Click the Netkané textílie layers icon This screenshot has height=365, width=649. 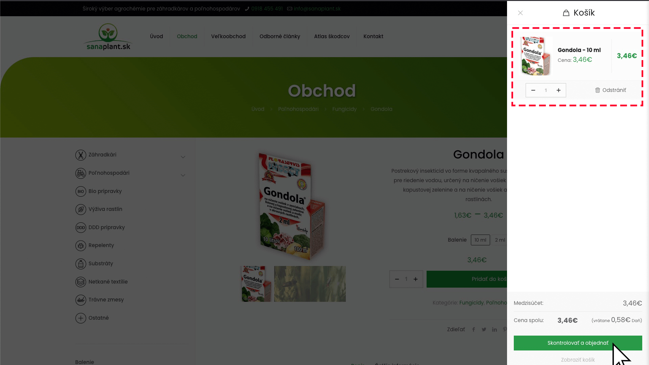point(81,282)
